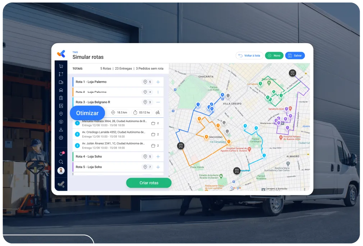
Task: Collapse Rota 3 - Loja Belgrano R
Action: (158, 102)
